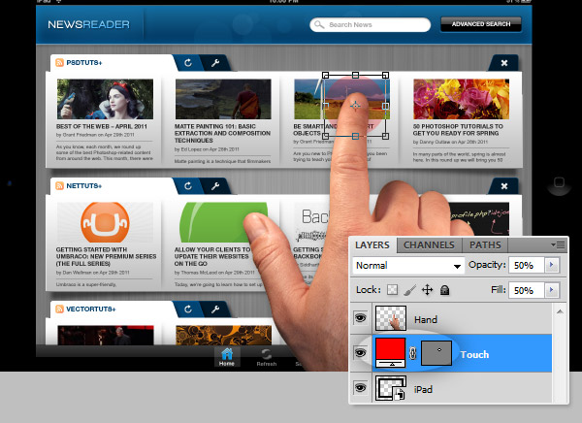Click the monk landscape article thumbnail

click(223, 99)
